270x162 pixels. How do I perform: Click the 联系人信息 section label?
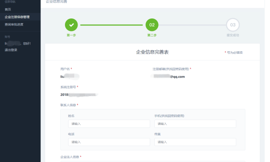pos(68,105)
